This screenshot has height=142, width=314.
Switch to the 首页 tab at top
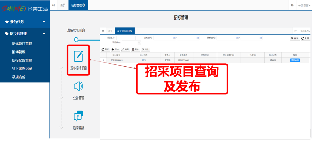point(63,5)
